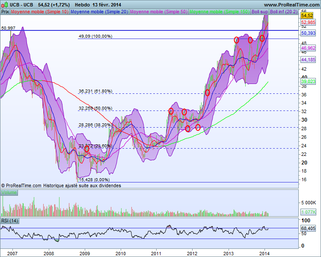Select the Prix indicator label
321x257 pixels.
[5, 12]
